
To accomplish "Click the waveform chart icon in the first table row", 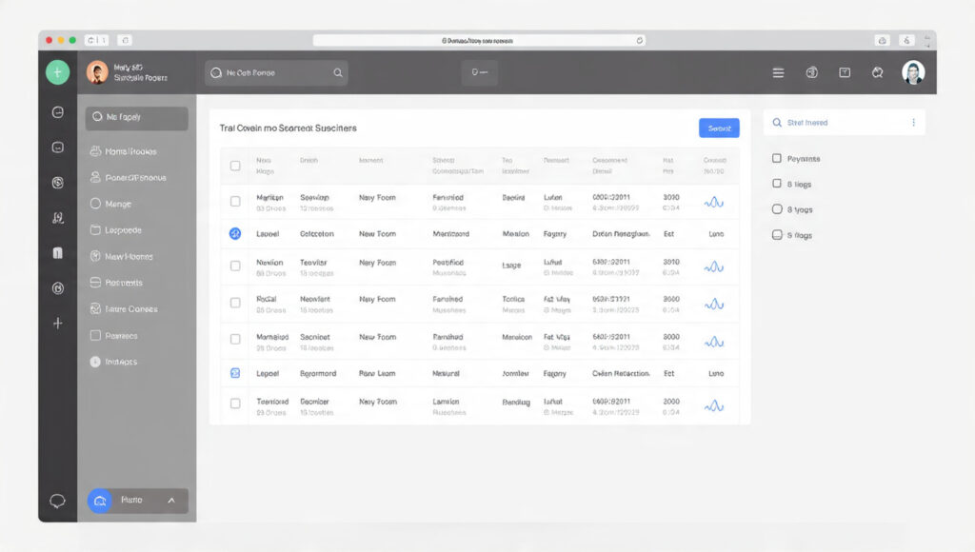I will click(713, 202).
